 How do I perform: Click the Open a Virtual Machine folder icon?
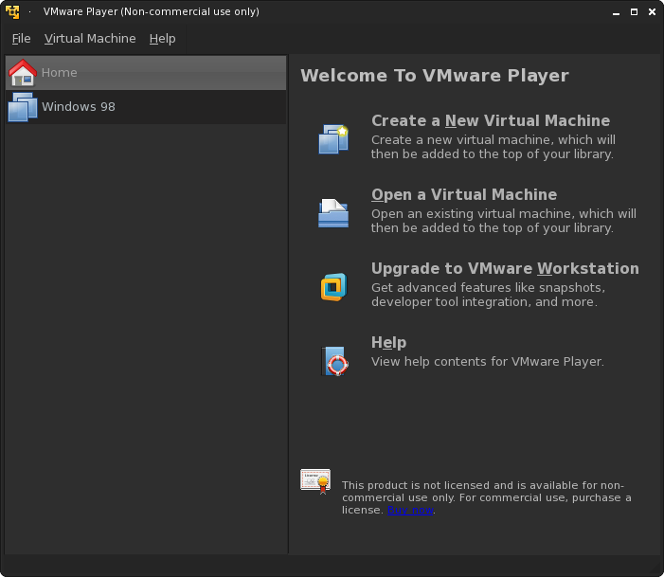click(x=333, y=213)
